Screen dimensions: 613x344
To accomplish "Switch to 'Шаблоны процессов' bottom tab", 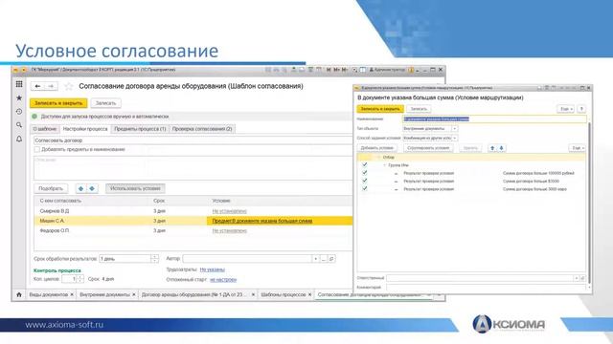I will point(284,295).
